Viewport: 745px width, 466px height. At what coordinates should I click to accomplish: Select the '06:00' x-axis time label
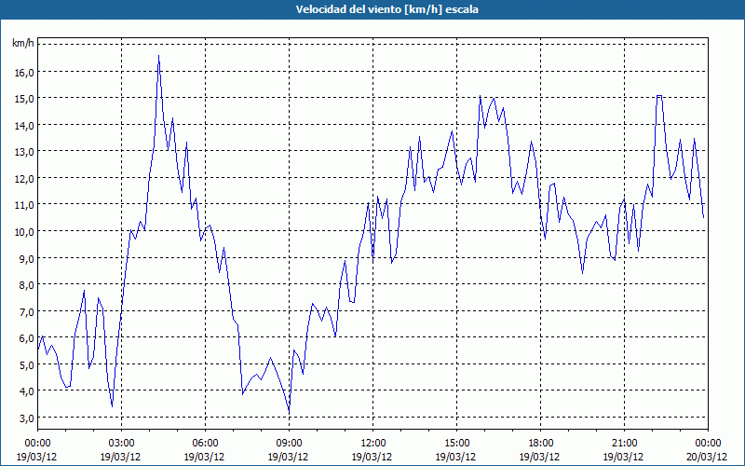click(205, 444)
